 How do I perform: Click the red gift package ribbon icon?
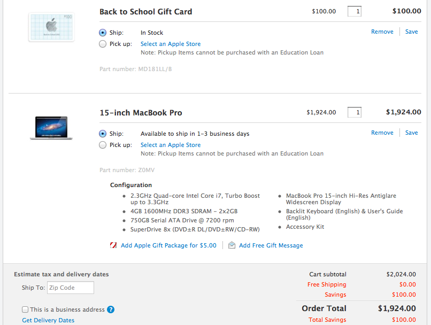113,245
